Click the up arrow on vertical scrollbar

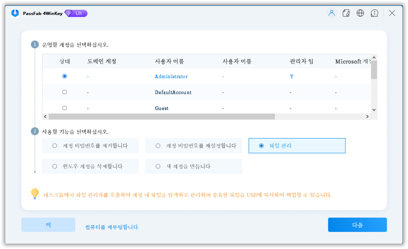tap(374, 57)
